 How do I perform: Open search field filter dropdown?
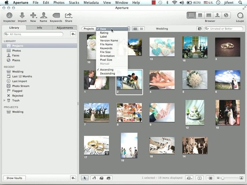coord(207,29)
